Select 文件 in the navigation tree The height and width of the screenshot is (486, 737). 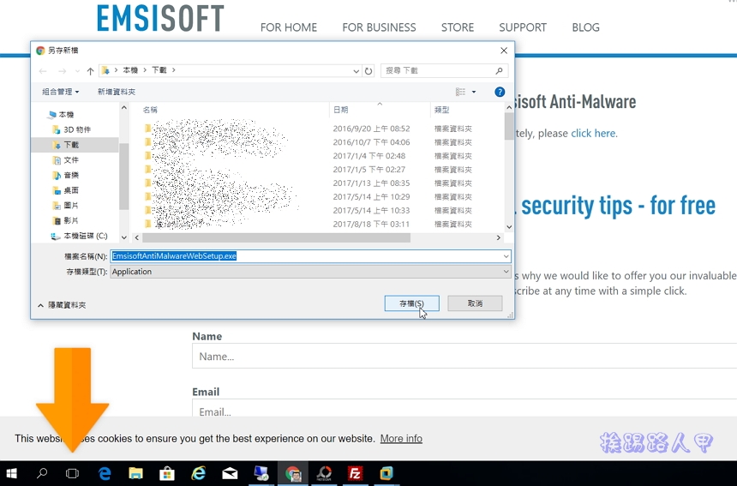click(x=66, y=159)
